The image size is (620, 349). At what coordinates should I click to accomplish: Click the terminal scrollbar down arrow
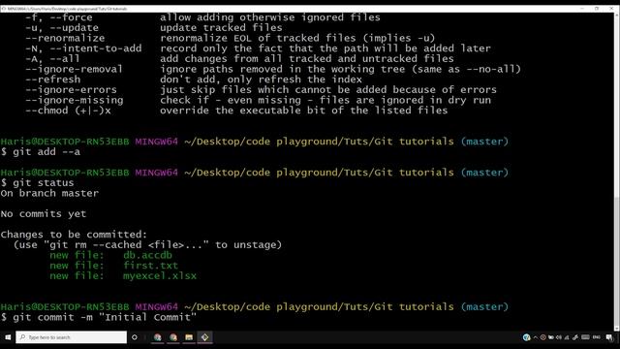617,328
